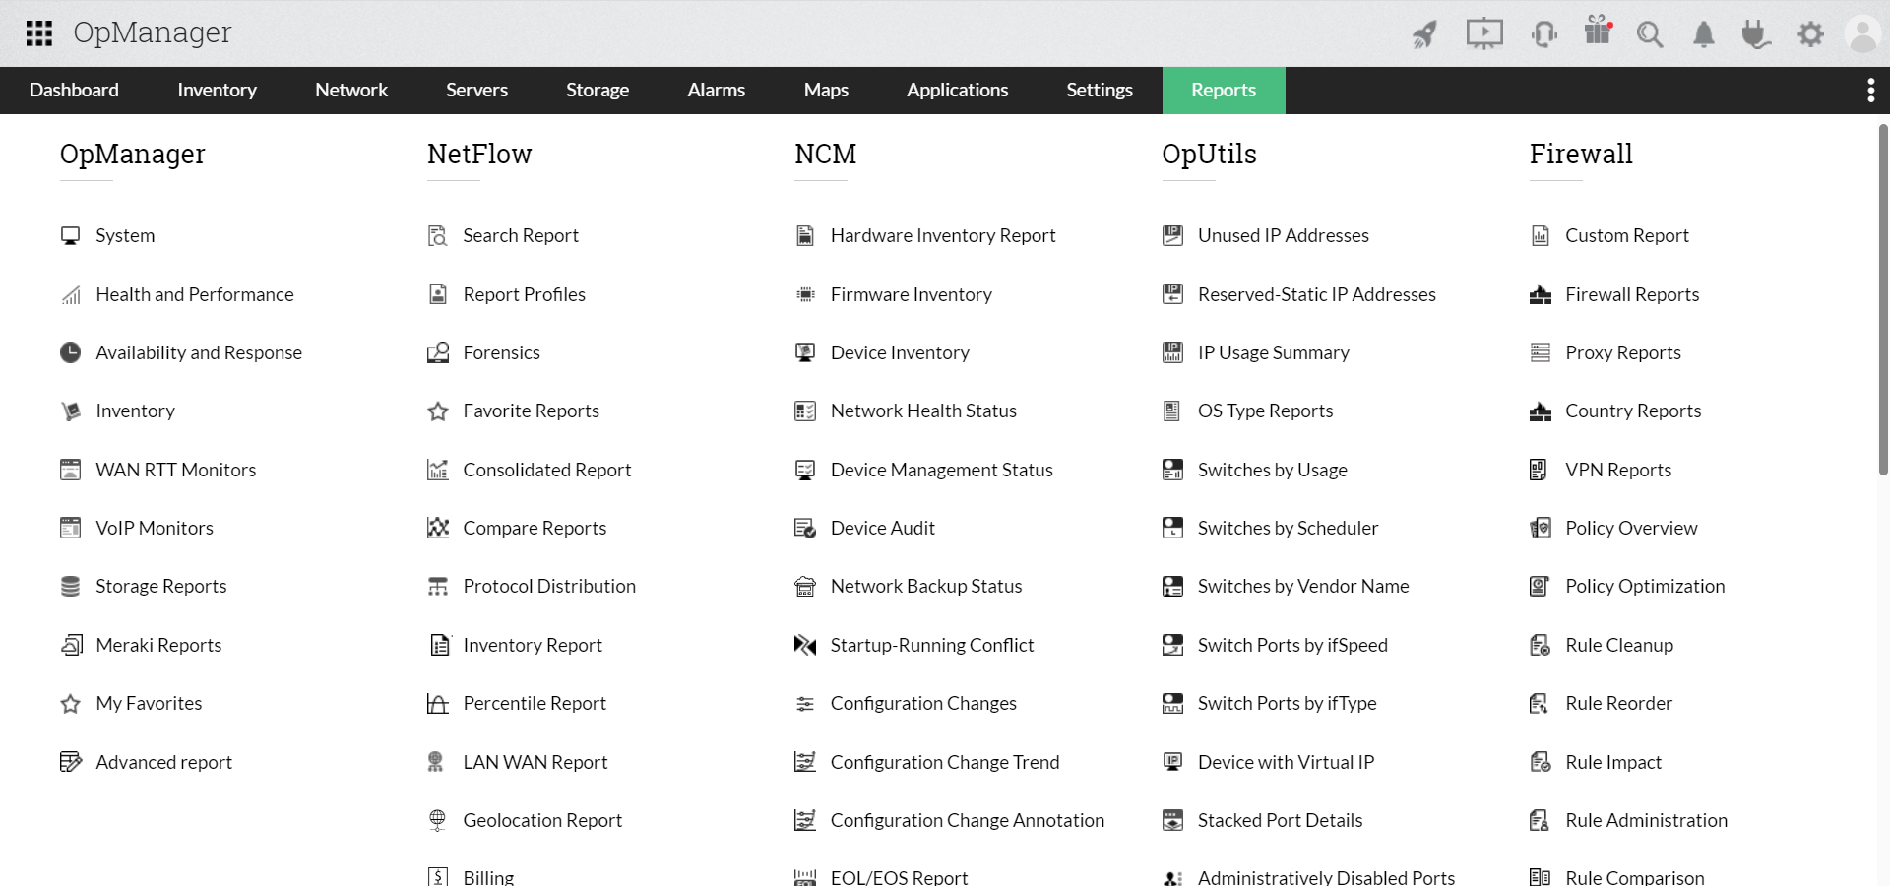Click the rocket quick-start icon
Viewport: 1890px width, 886px height.
(1424, 34)
